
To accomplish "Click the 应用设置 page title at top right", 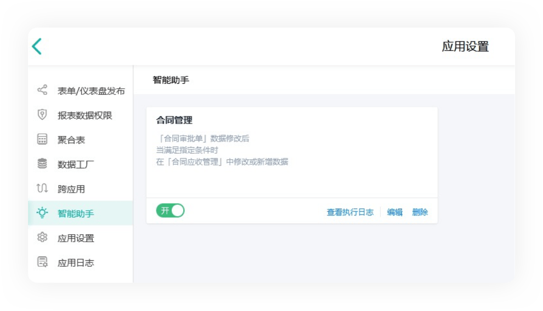I will [465, 47].
